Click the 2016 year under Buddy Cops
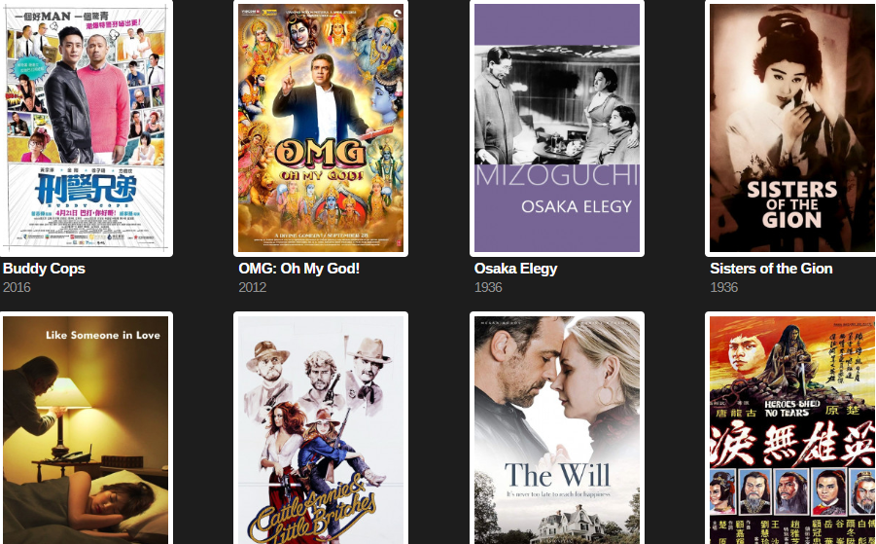 pyautogui.click(x=17, y=287)
